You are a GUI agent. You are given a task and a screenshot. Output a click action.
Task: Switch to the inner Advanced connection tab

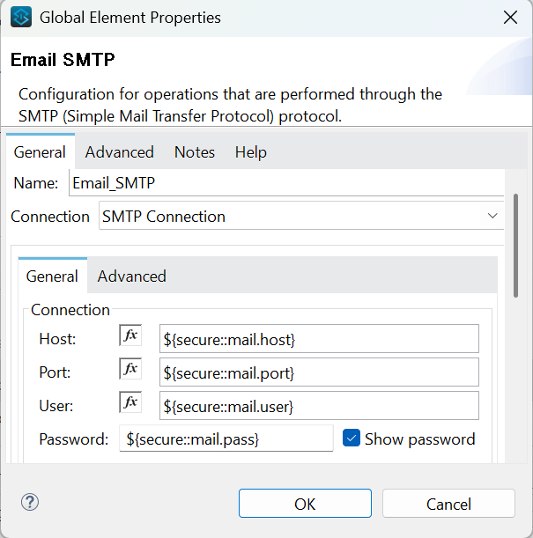point(131,276)
